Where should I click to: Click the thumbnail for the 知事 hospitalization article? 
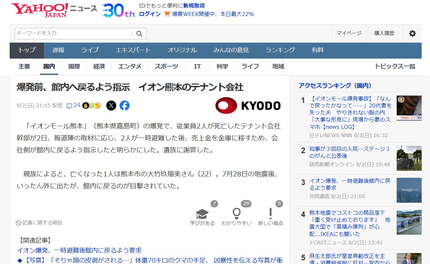(409, 158)
